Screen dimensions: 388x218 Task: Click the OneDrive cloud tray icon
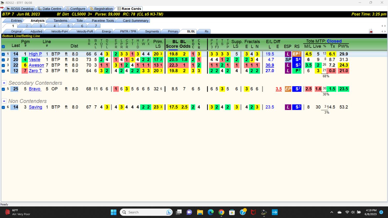(340, 212)
